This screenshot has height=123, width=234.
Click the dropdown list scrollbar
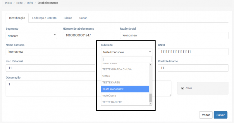click(x=151, y=98)
